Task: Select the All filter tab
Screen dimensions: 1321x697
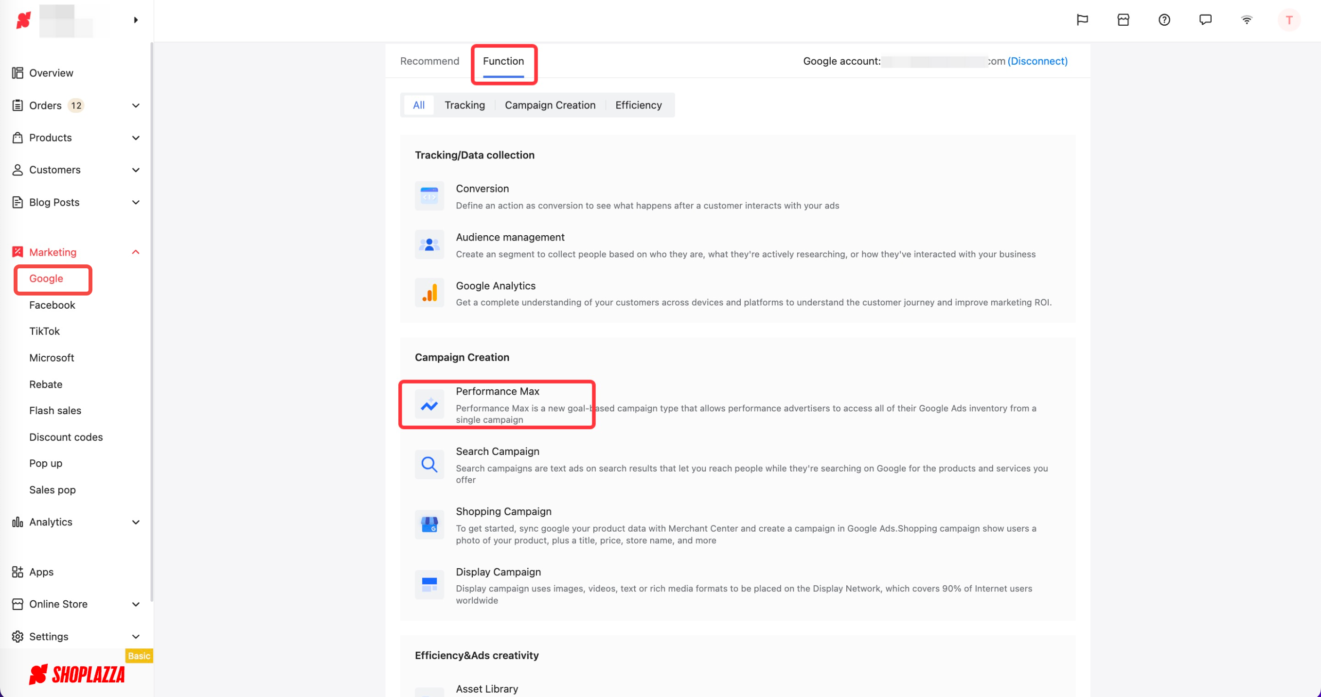Action: pos(418,105)
